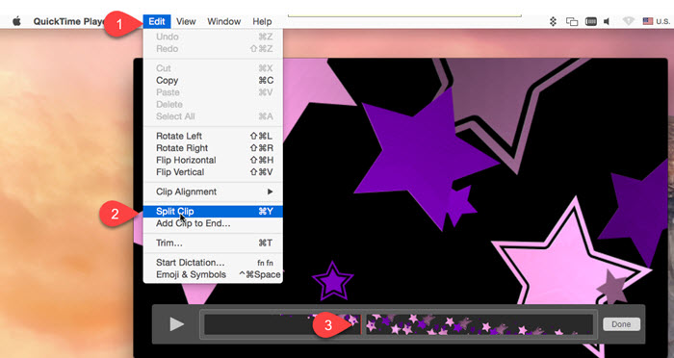Choose Start Dictation…

[x=213, y=263]
